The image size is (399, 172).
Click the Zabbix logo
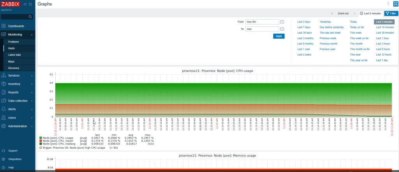(x=11, y=4)
